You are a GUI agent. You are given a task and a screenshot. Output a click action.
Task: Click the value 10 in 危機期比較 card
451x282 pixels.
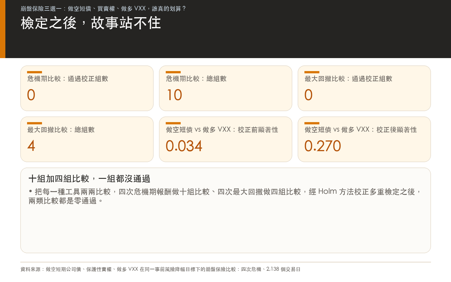click(x=174, y=95)
